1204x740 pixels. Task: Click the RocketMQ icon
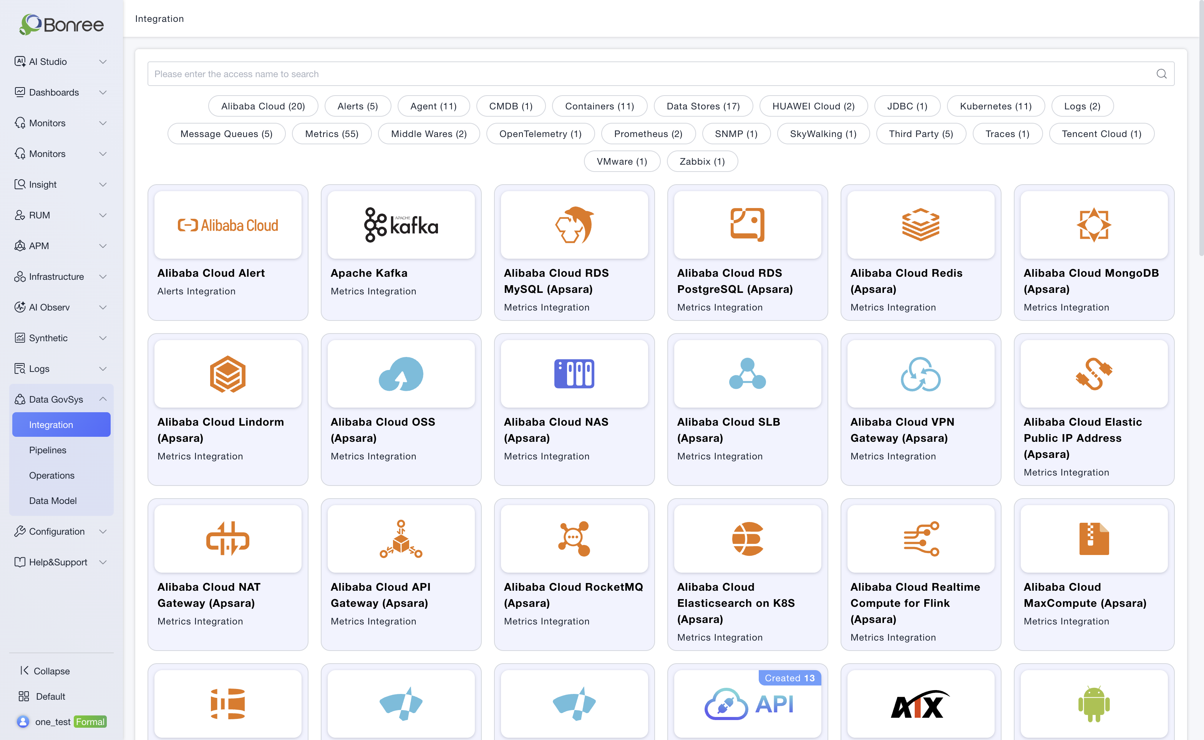(x=574, y=539)
